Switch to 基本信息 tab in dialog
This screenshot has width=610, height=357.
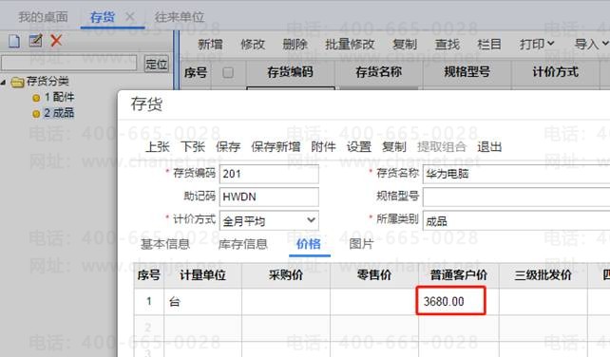(165, 244)
